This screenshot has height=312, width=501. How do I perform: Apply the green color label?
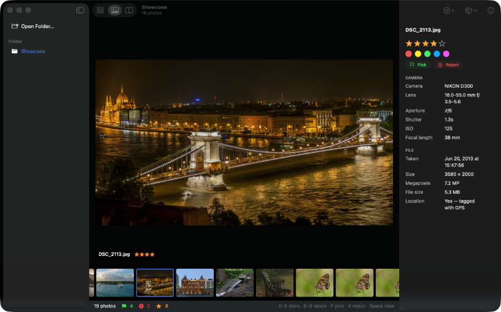tap(427, 54)
